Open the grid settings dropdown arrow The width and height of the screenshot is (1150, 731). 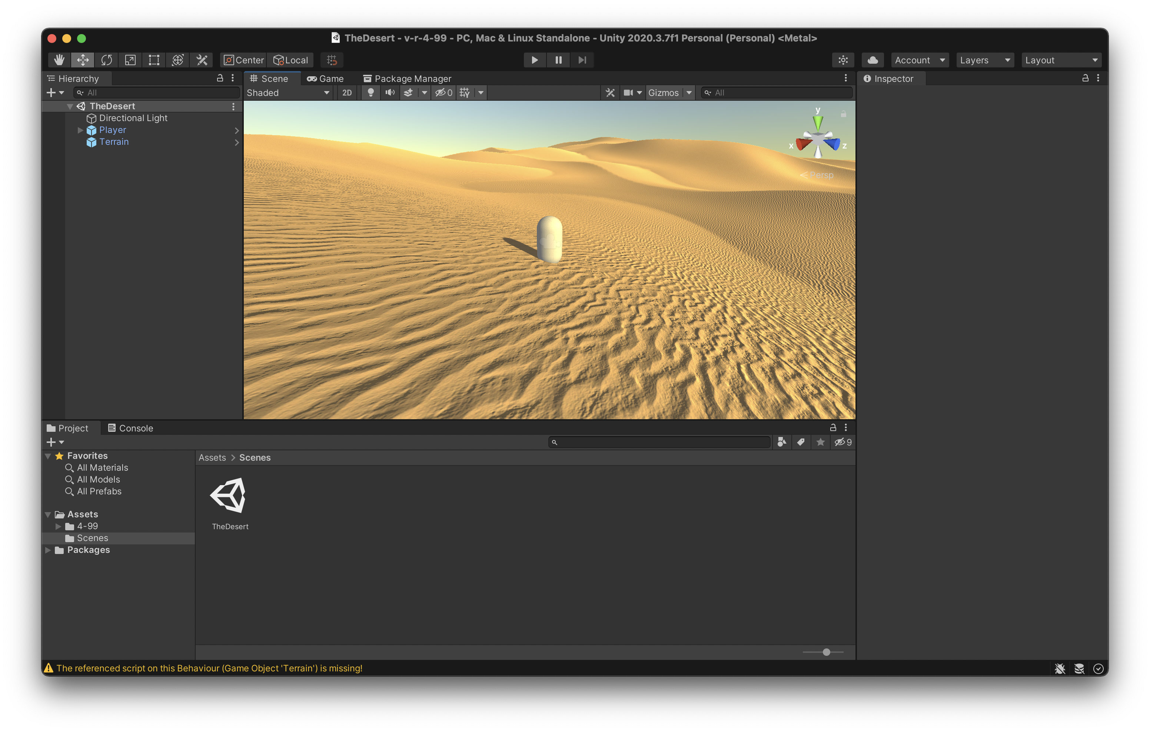point(481,93)
